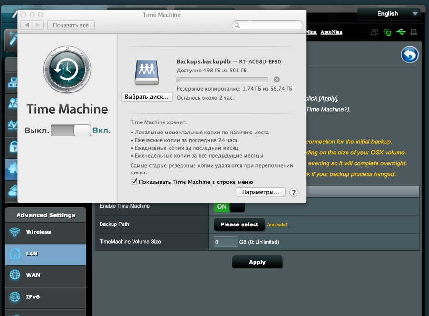Click the Wireless wifi icon in sidebar
Image resolution: width=429 pixels, height=316 pixels.
15,232
